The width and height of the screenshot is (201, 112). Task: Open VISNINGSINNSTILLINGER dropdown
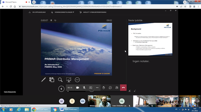(x=62, y=12)
